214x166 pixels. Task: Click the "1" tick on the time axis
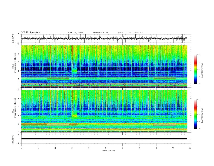click(x=38, y=148)
